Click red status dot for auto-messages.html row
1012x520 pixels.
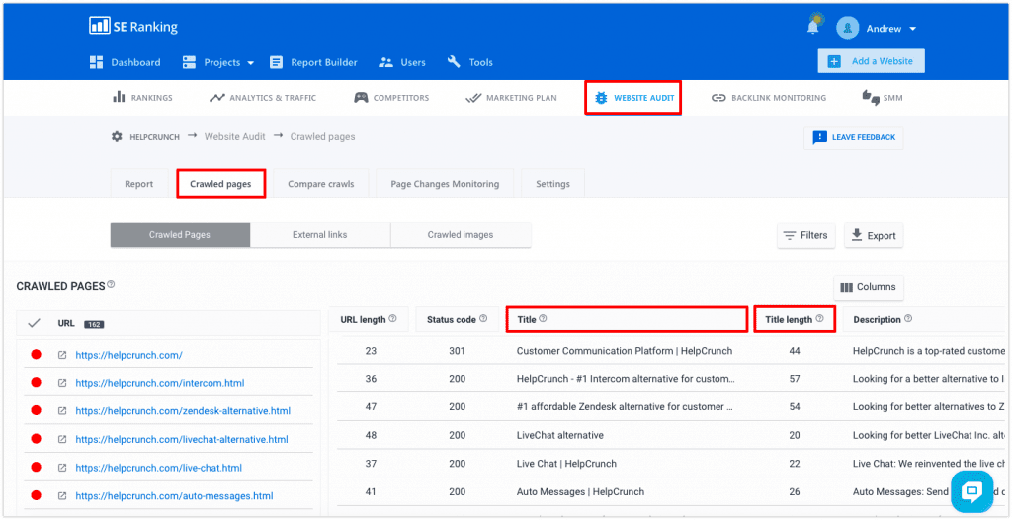tap(37, 495)
